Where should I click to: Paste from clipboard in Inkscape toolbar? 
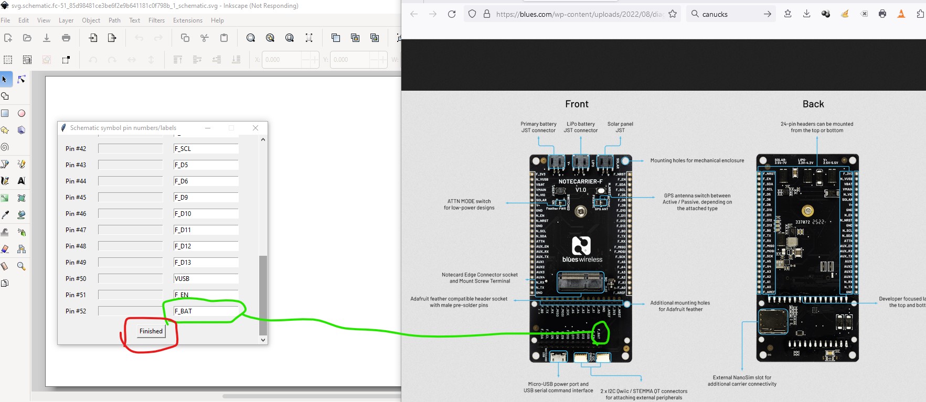tap(224, 38)
